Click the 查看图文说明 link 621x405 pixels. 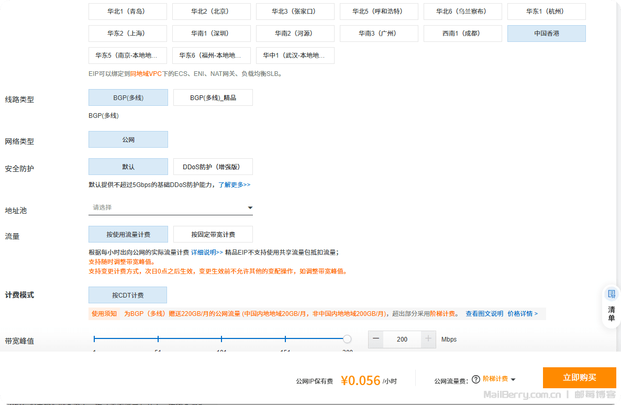[x=484, y=314]
